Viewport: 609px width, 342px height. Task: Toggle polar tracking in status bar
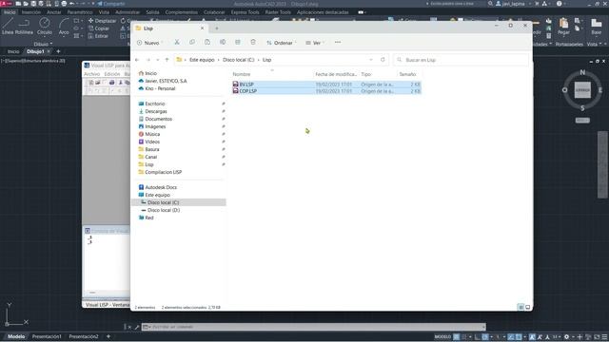485,337
